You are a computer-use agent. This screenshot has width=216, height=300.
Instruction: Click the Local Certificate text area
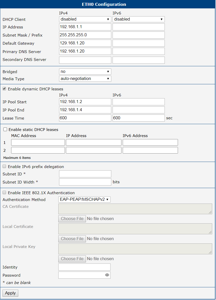click(x=135, y=229)
